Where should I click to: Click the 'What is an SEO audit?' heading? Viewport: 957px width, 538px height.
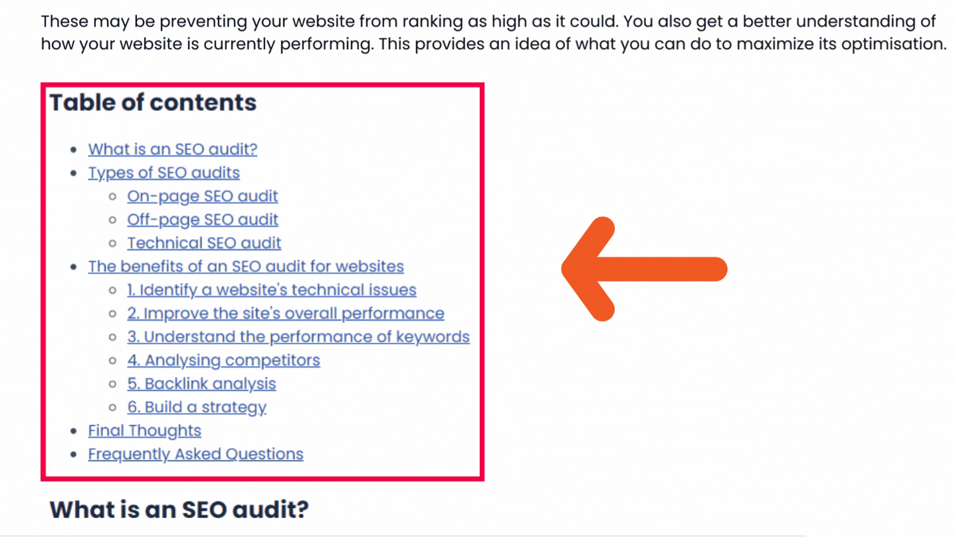pos(179,510)
